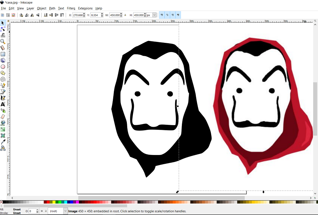Select the Measure ruler tool
This screenshot has height=215, width=318.
tap(3, 48)
